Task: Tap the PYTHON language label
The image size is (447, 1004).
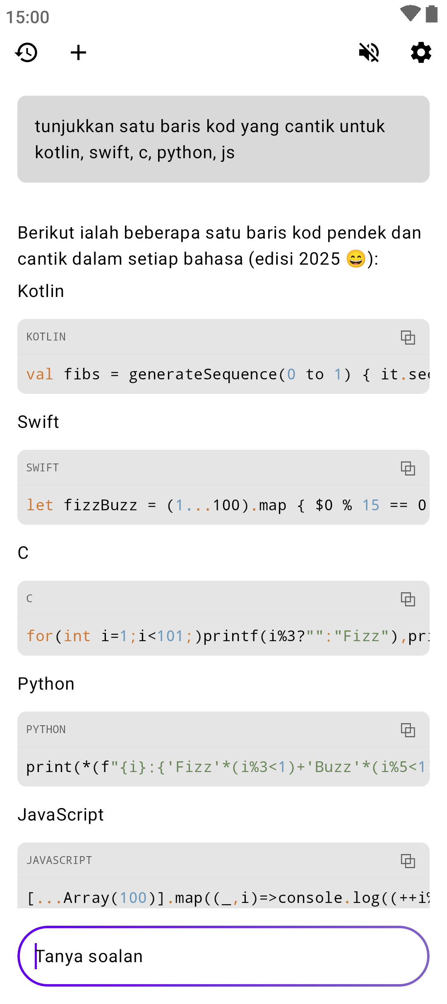Action: (46, 730)
